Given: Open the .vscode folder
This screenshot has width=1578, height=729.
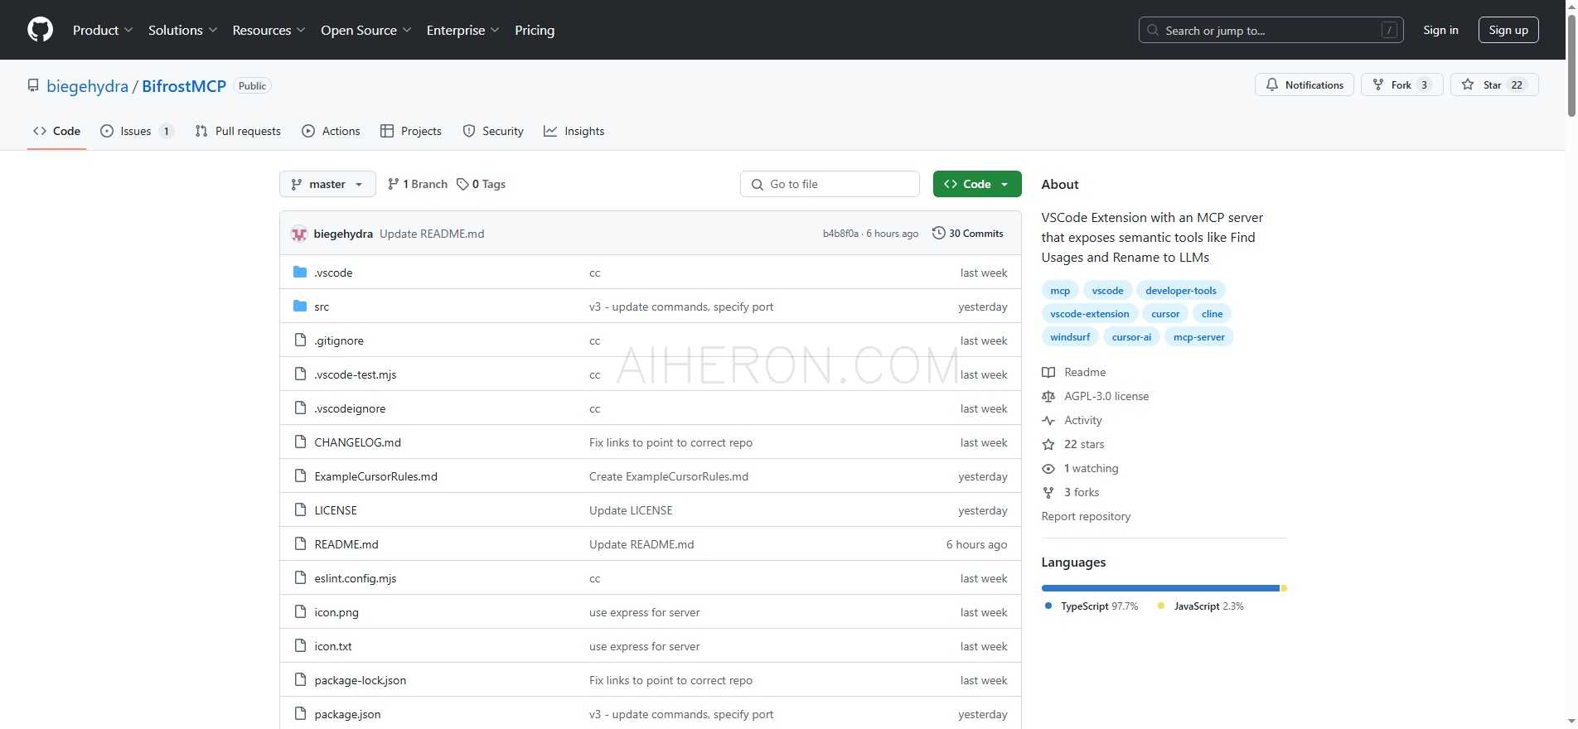Looking at the screenshot, I should click(x=333, y=273).
